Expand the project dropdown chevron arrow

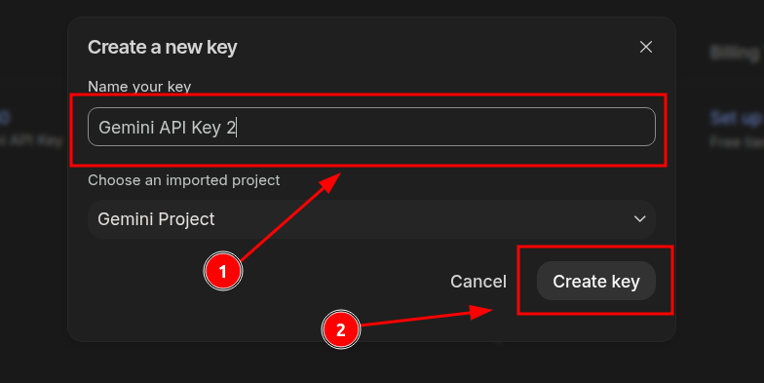click(x=639, y=219)
